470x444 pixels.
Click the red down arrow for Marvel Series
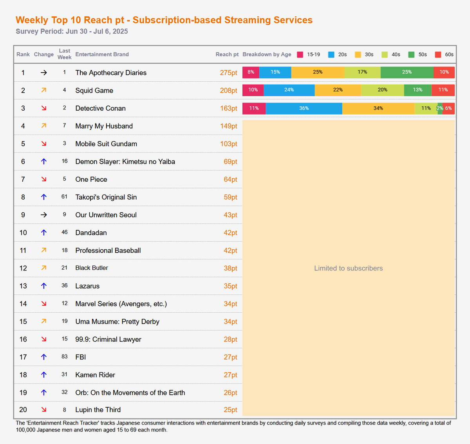44,304
